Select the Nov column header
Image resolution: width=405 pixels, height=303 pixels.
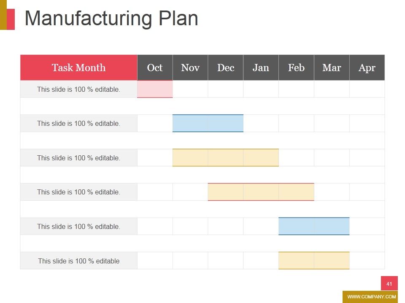[190, 67]
